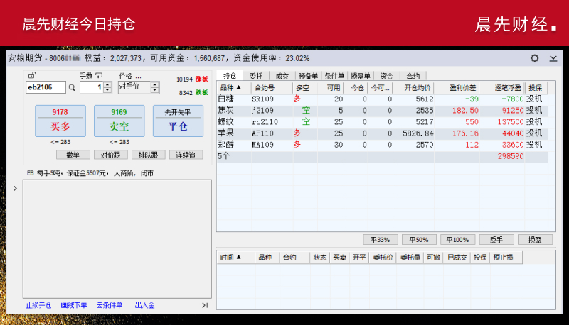Click the icon next to 手数 label
This screenshot has width=569, height=325.
tap(99, 75)
